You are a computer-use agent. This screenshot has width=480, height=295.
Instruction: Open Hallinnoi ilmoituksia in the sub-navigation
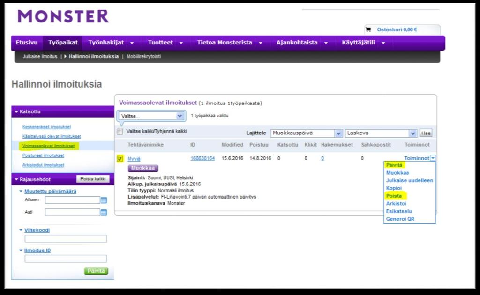click(x=94, y=57)
